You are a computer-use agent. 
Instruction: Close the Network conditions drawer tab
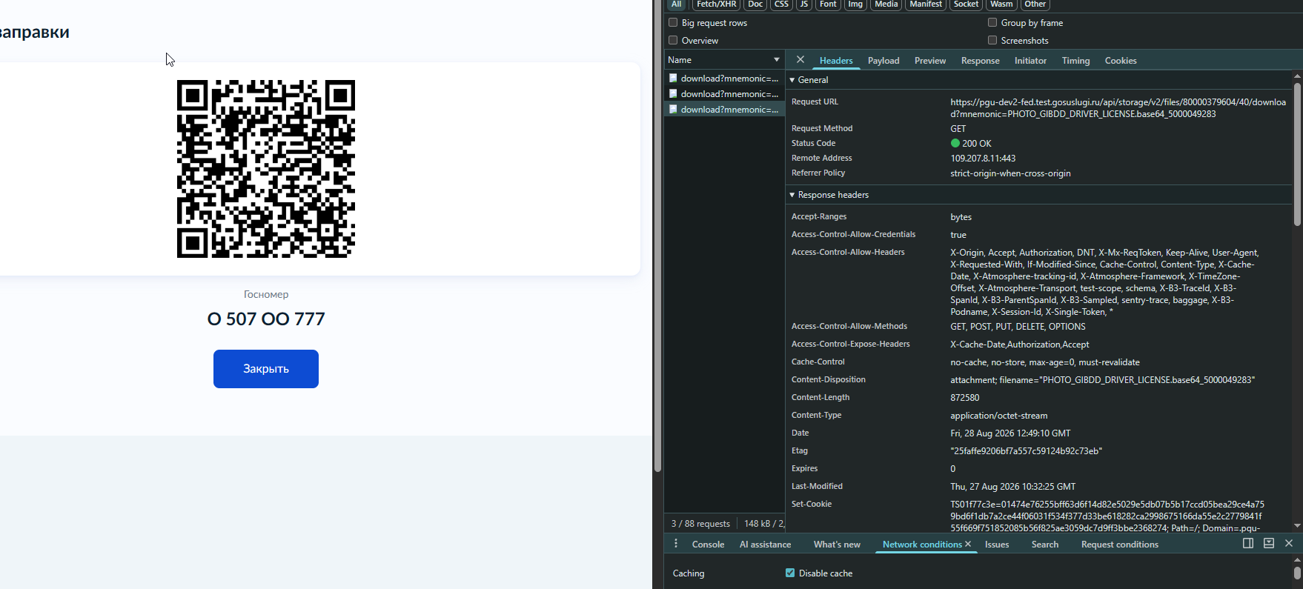[x=968, y=544]
